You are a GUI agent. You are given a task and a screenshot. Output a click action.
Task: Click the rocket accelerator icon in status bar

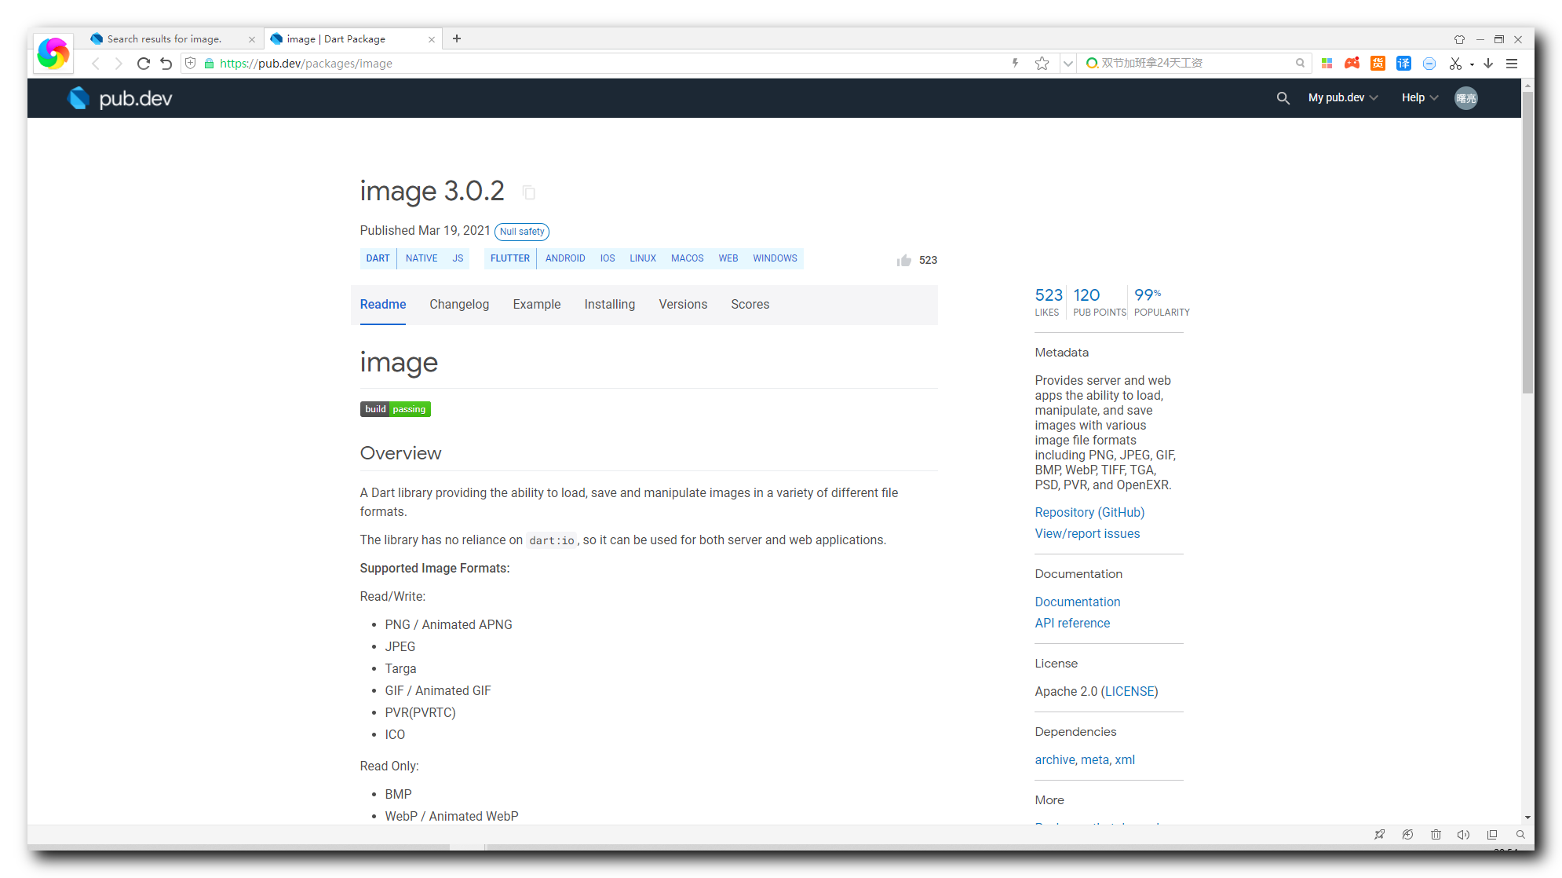pyautogui.click(x=1379, y=835)
